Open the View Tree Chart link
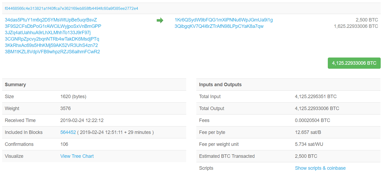This screenshot has width=386, height=179. [77, 156]
